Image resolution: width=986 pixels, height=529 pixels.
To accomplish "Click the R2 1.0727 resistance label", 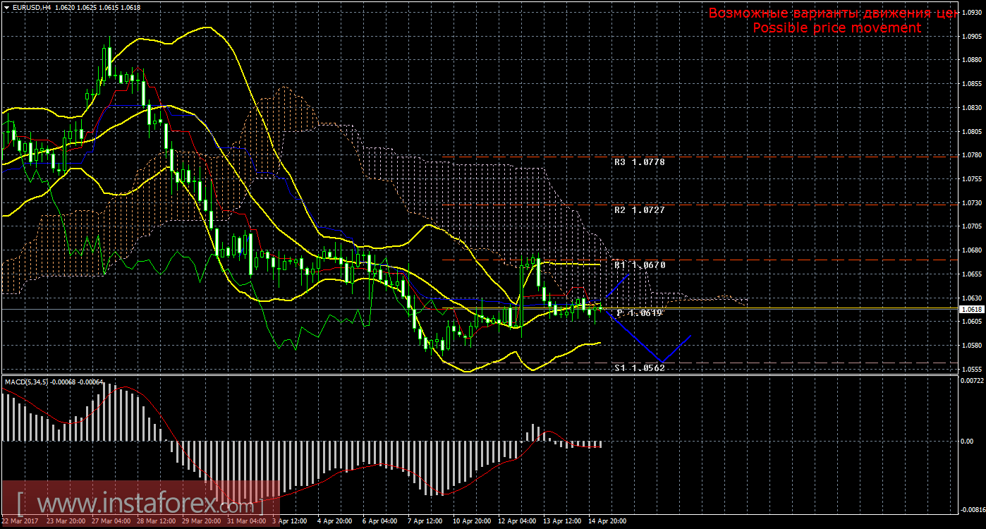I will [x=639, y=210].
